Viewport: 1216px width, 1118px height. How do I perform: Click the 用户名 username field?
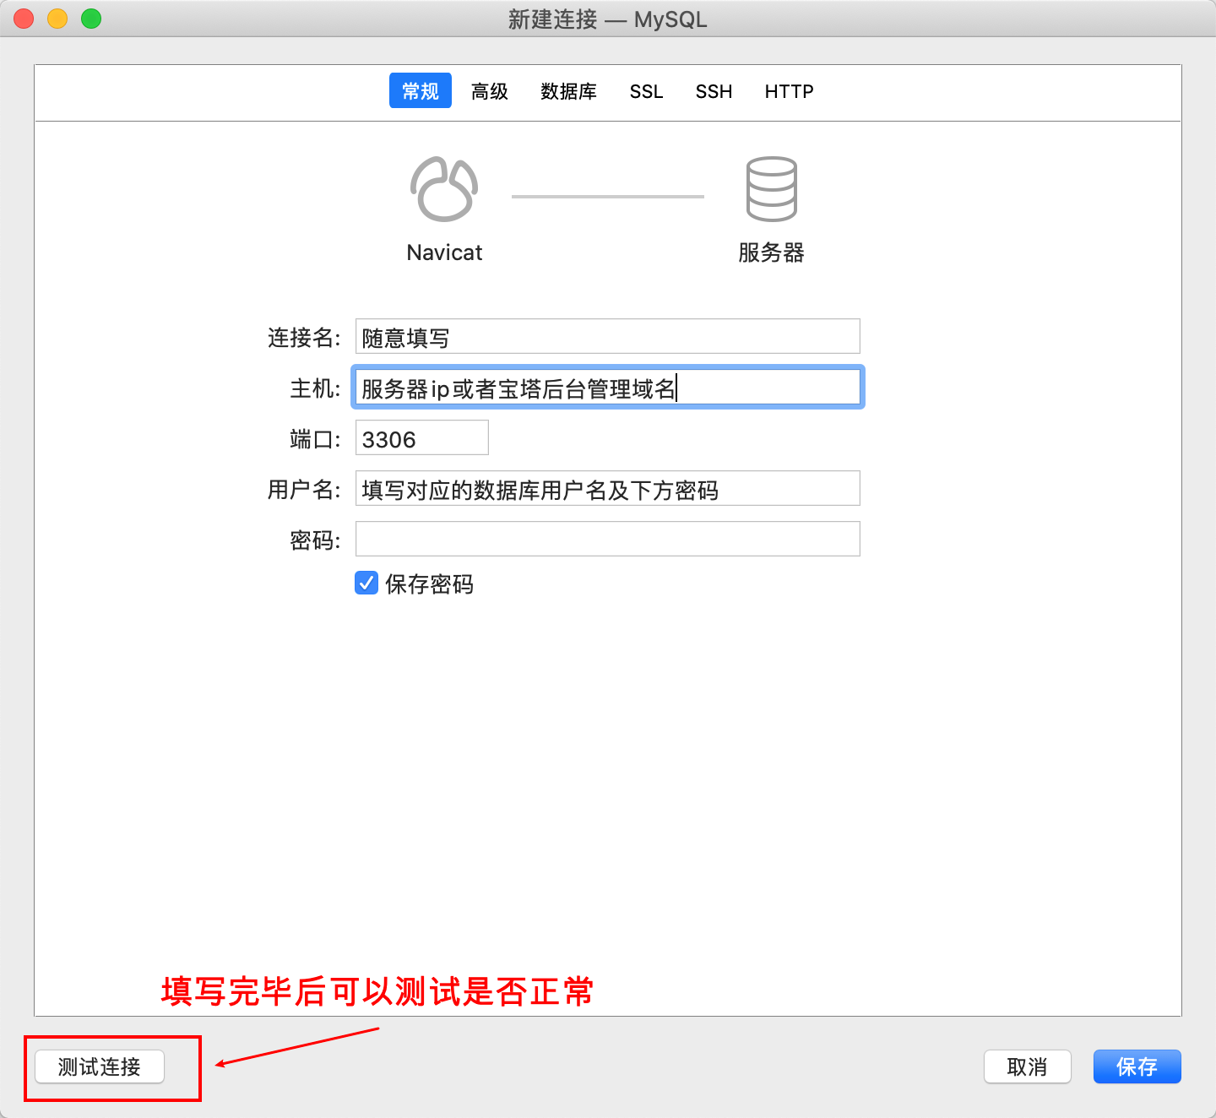click(x=607, y=489)
